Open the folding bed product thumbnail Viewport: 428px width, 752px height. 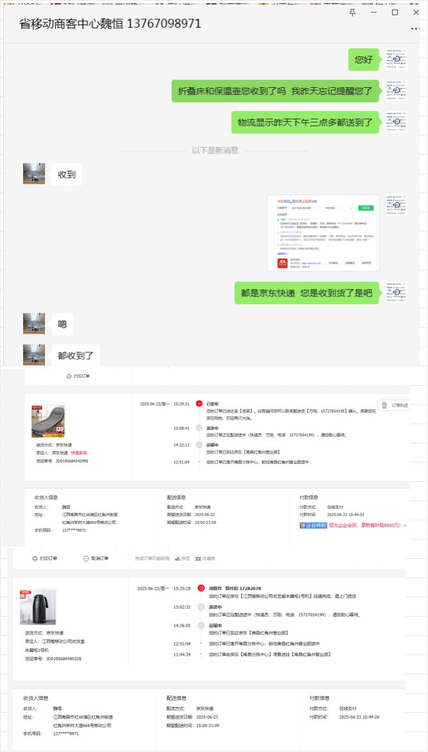[48, 421]
